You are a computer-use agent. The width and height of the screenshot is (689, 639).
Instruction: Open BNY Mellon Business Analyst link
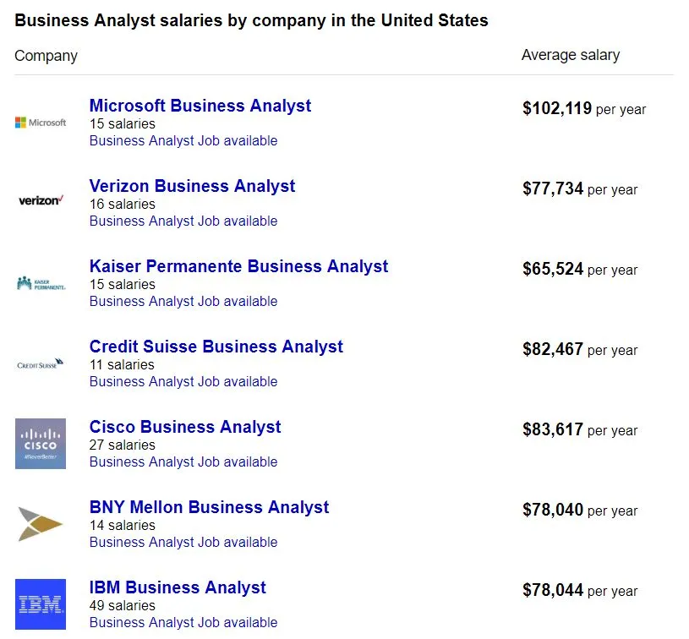[x=209, y=507]
